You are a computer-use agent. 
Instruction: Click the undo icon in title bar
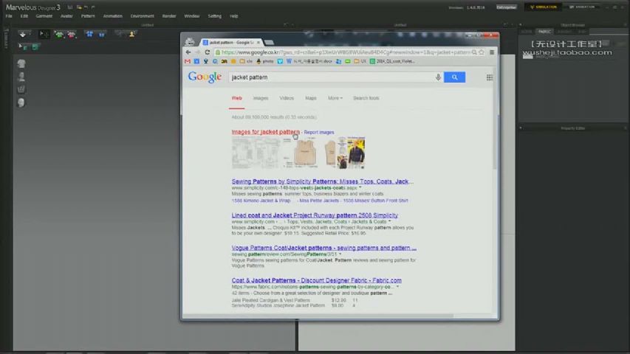tap(86, 7)
